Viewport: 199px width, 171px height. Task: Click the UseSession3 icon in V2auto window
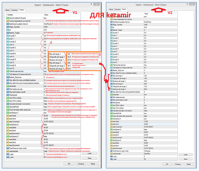tap(111, 140)
